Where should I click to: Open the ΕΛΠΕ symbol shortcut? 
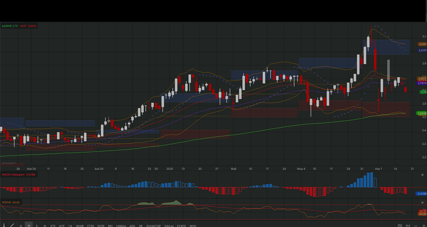pos(101,226)
